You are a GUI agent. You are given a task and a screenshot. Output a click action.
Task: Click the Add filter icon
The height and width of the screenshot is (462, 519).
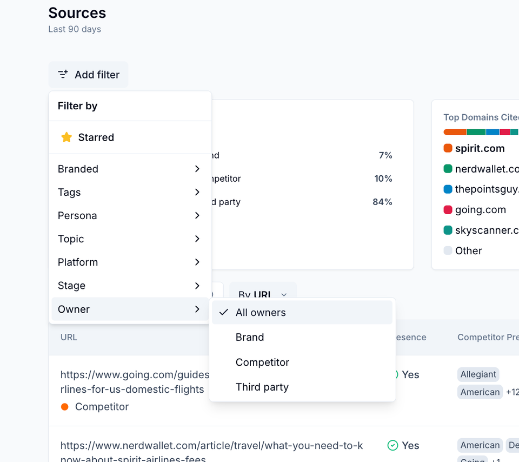click(63, 74)
